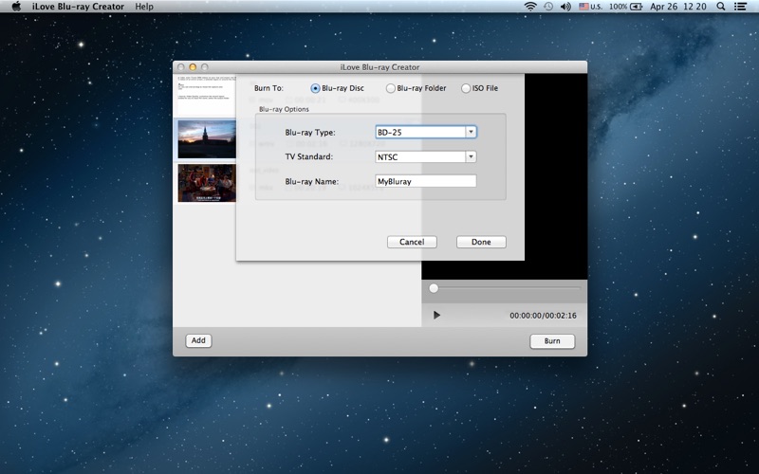The height and width of the screenshot is (474, 759).
Task: Open the Time Machine menu bar icon
Action: 548,7
